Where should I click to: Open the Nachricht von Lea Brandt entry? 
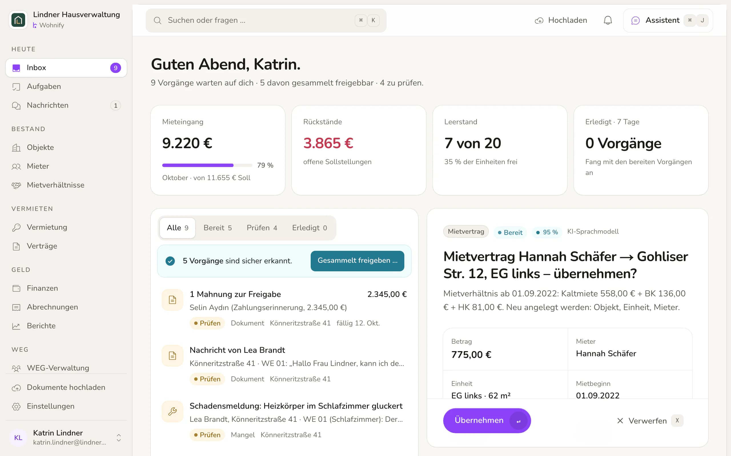coord(284,365)
